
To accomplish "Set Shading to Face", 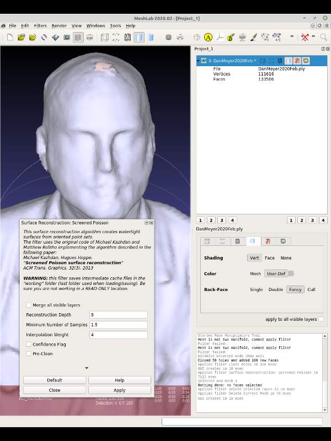I will [270, 258].
